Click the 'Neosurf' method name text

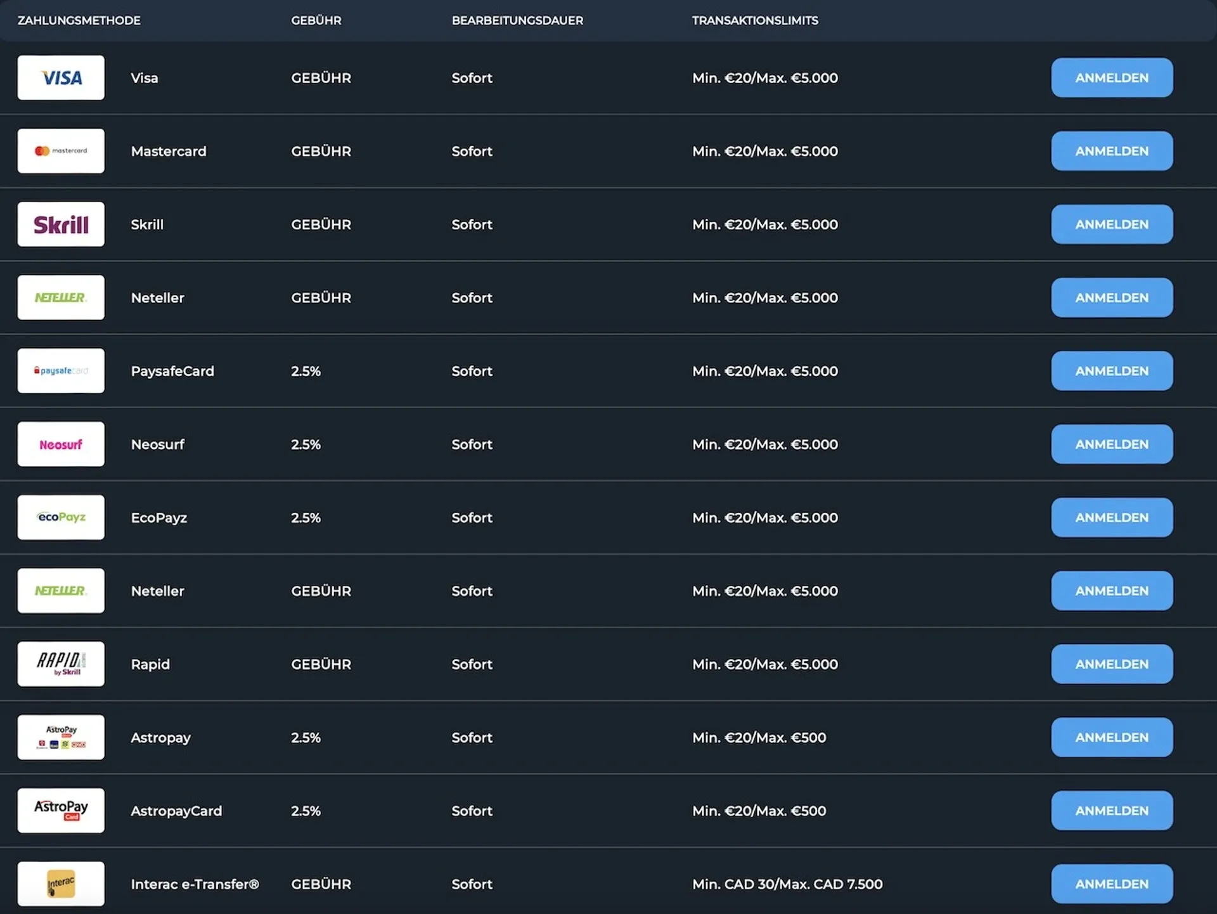pos(158,444)
